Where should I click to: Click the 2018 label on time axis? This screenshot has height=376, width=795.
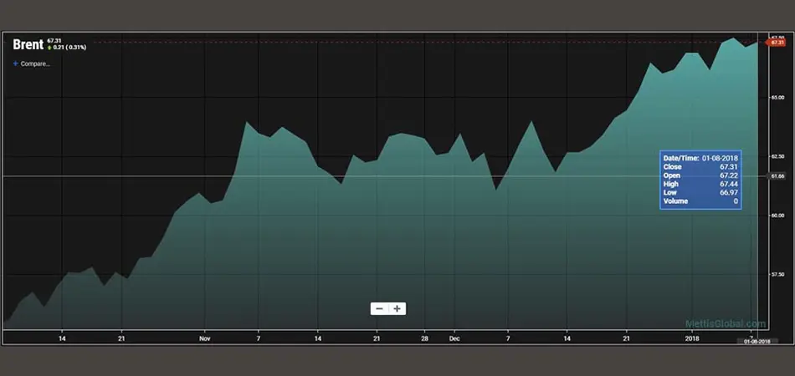(x=692, y=338)
